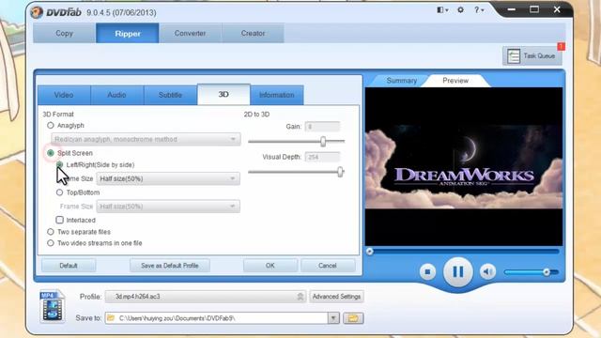Pause the preview video

click(458, 271)
